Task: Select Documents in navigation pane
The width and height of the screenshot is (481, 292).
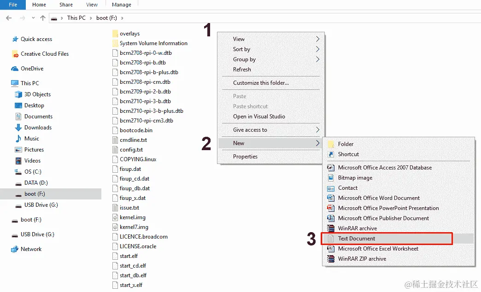Action: tap(38, 117)
